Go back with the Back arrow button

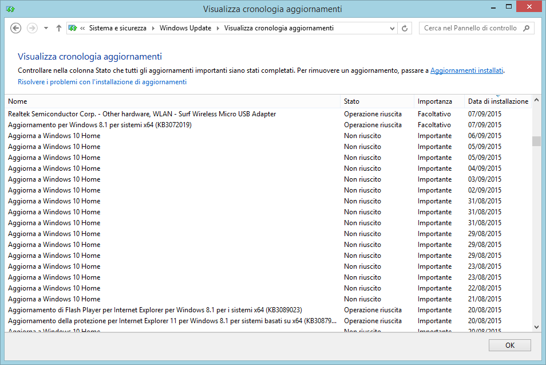point(15,28)
